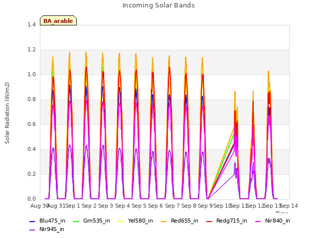Click the Sep 2 x-axis date label
The width and height of the screenshot is (319, 239).
click(89, 206)
